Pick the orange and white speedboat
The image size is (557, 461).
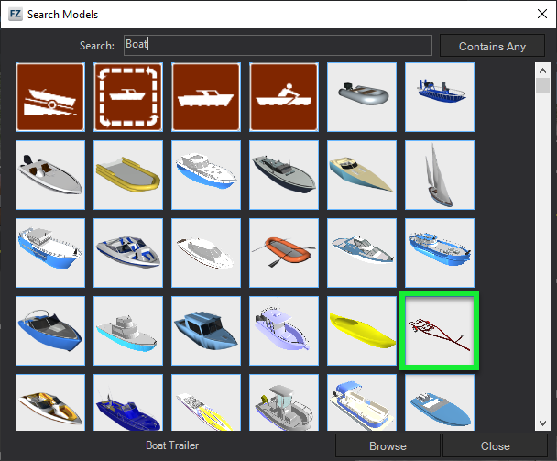[50, 402]
